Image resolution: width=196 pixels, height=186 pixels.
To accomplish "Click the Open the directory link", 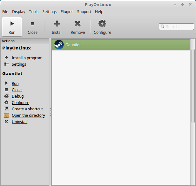I will click(x=28, y=115).
